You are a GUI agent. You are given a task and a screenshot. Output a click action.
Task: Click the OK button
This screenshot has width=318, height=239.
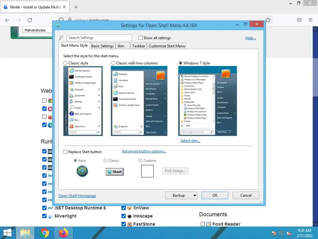point(215,195)
